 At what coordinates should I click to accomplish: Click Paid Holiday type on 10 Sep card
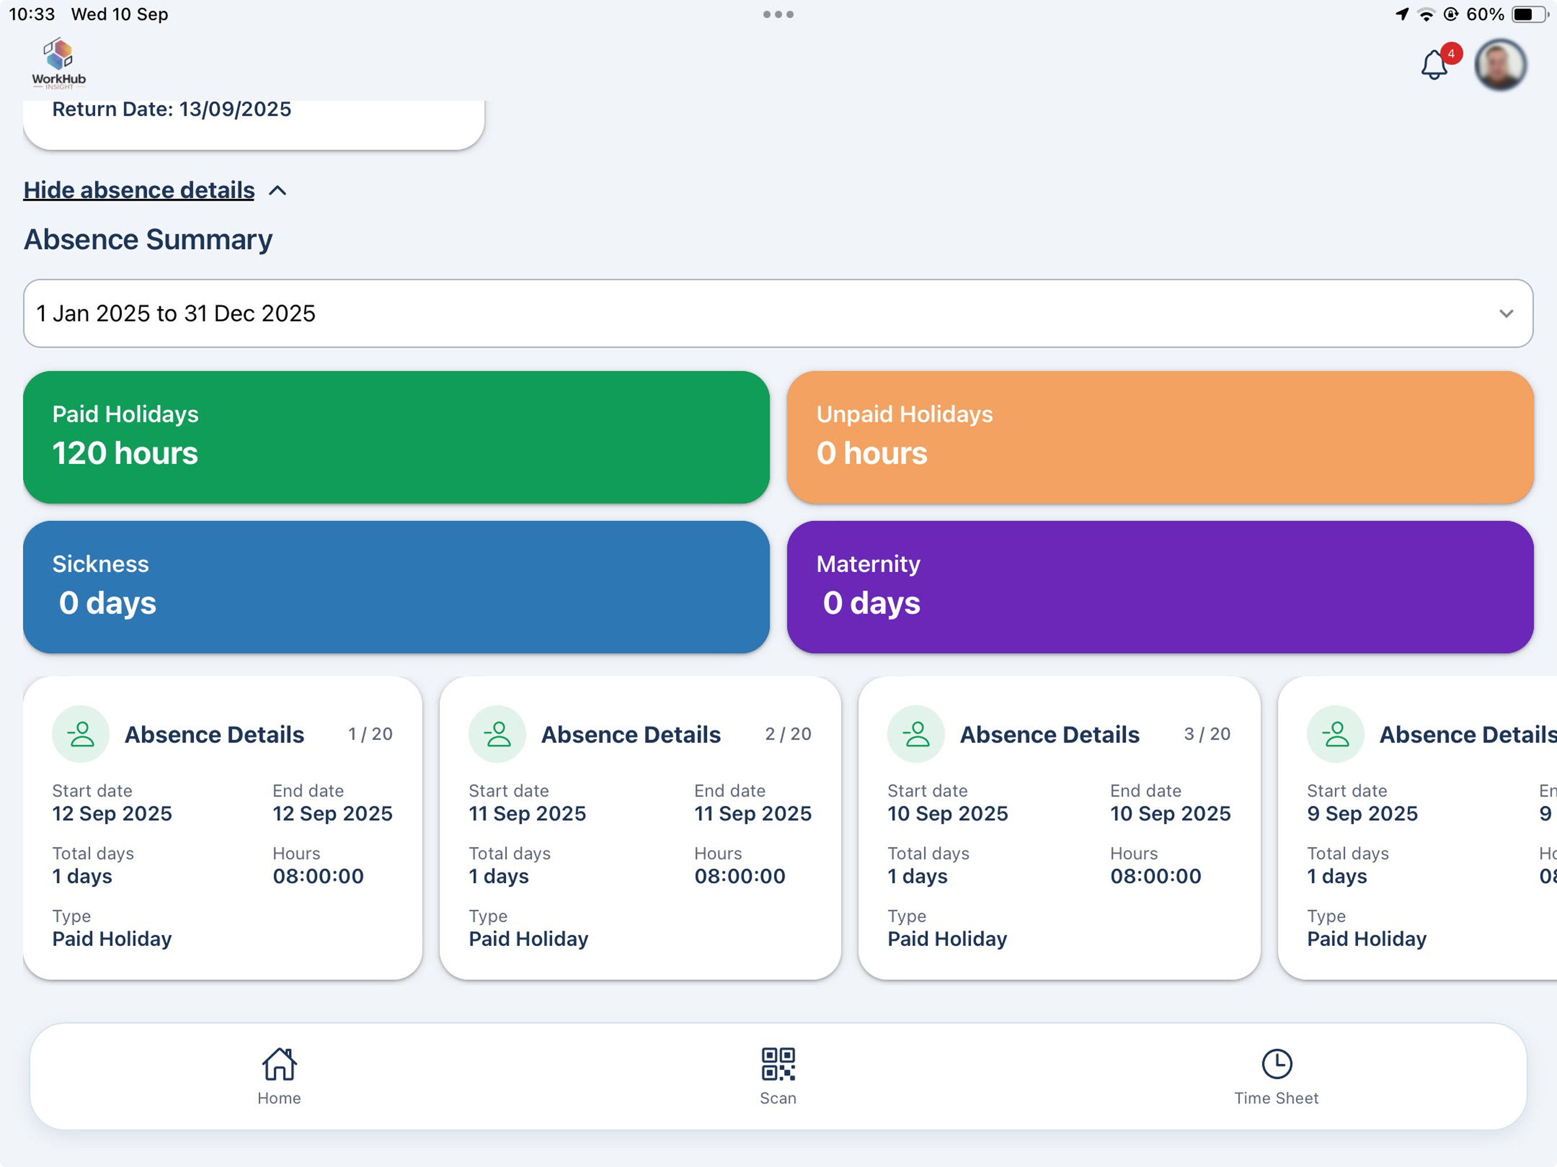point(947,939)
